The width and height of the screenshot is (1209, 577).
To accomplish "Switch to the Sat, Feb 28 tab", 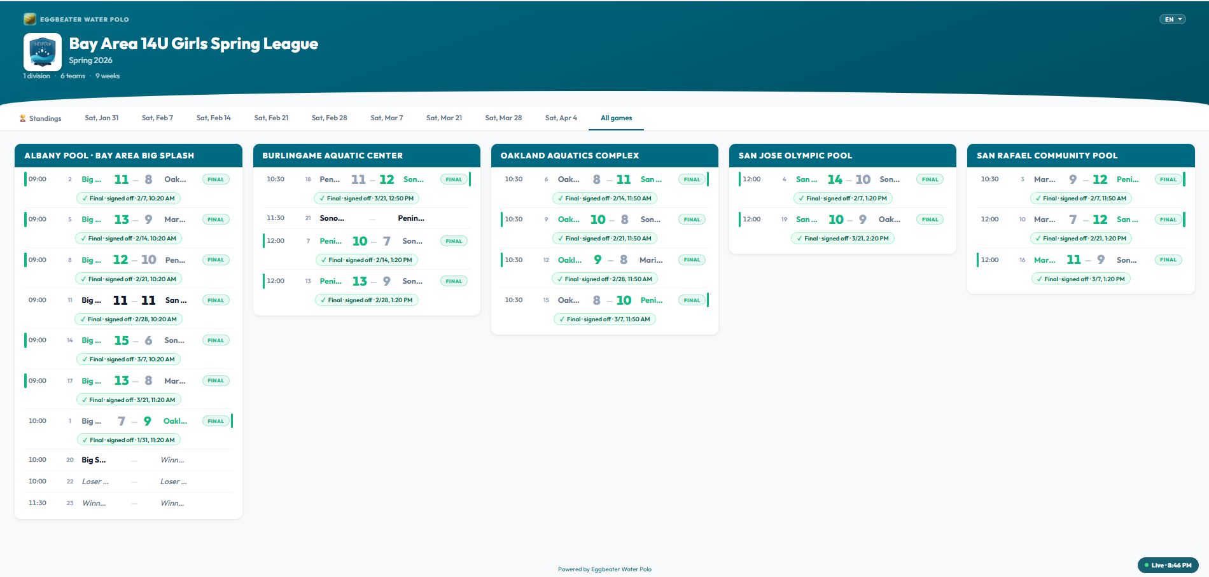I will tap(330, 118).
